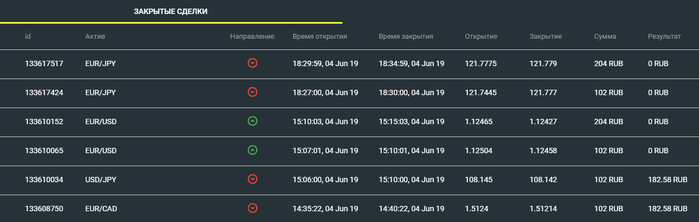Click the Сумма column header
Screen dimensions: 699x222
tap(605, 37)
